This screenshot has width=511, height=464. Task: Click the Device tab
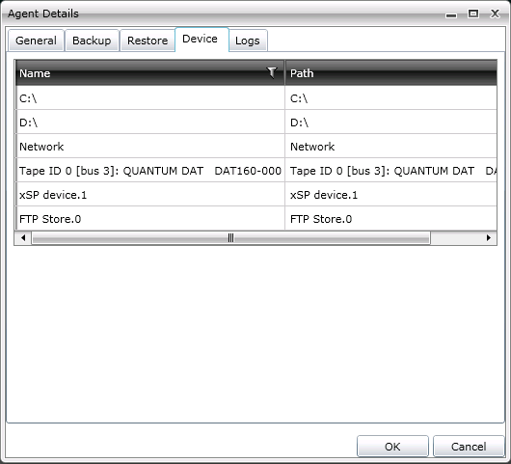click(201, 40)
